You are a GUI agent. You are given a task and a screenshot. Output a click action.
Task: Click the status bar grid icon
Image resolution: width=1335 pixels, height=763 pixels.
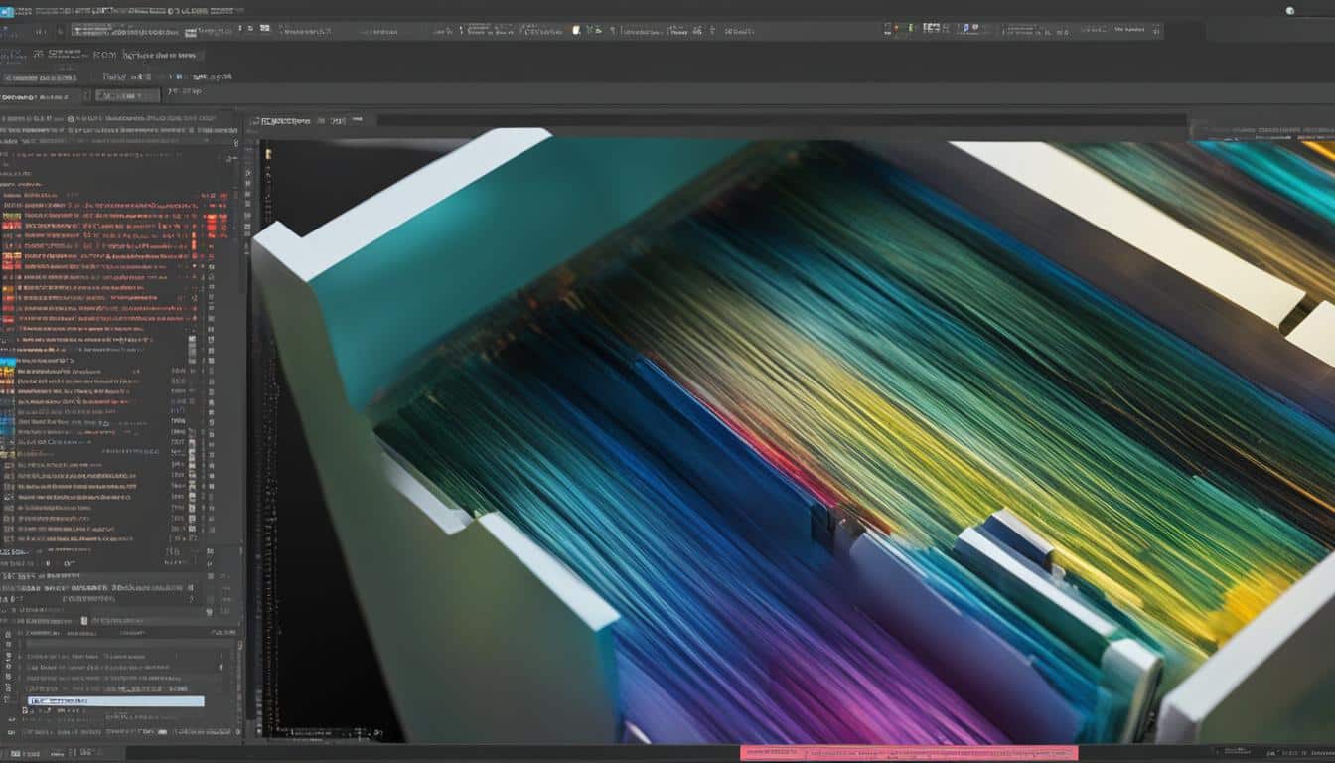17,754
